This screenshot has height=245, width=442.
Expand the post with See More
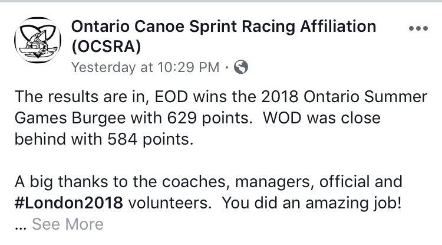[67, 224]
